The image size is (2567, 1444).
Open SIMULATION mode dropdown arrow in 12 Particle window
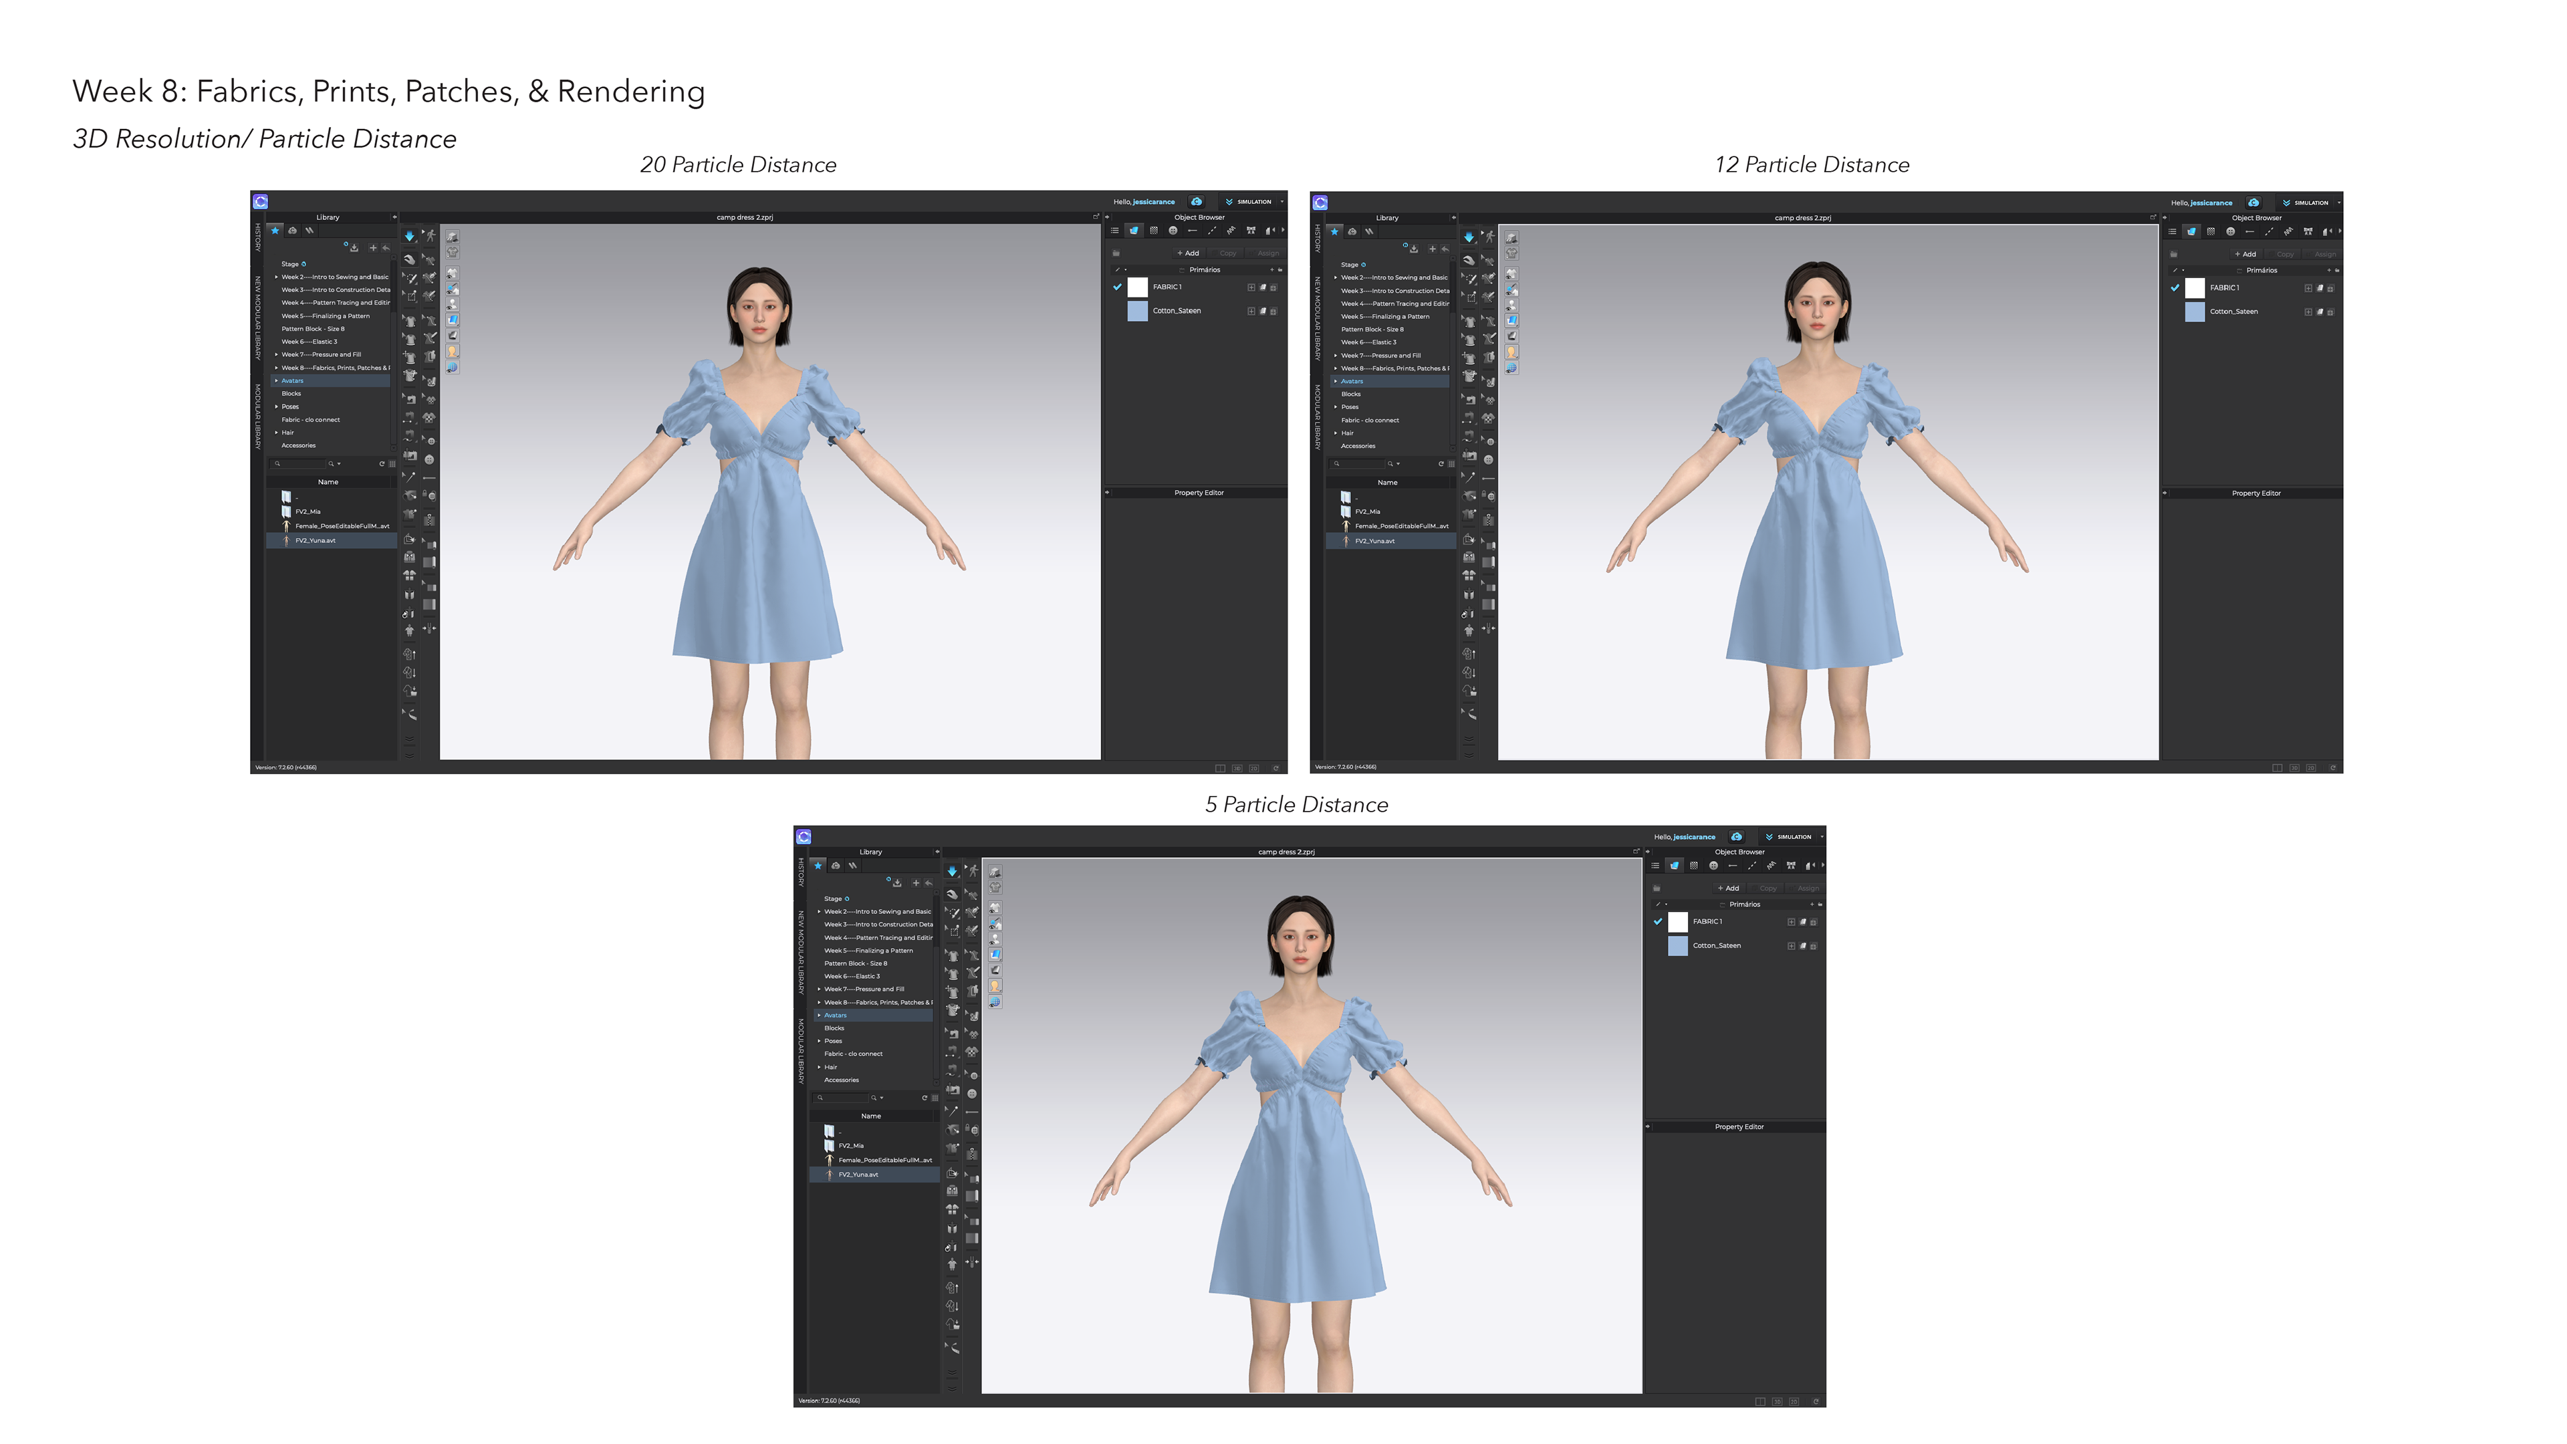click(2339, 203)
